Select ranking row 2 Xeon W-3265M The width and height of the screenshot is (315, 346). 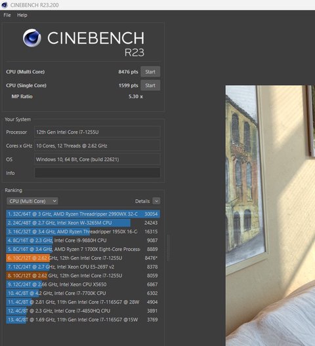click(x=83, y=223)
